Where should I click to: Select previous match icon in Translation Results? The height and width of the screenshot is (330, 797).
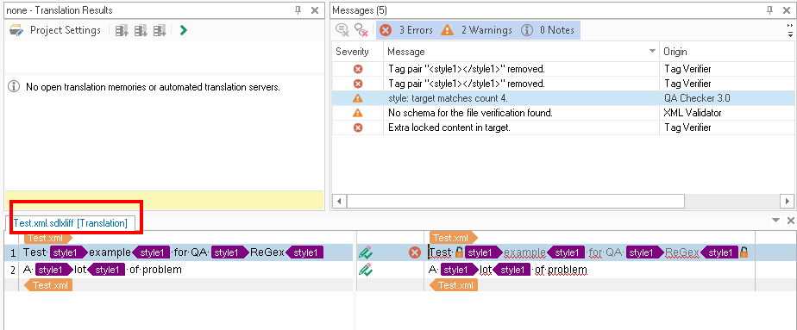(122, 31)
